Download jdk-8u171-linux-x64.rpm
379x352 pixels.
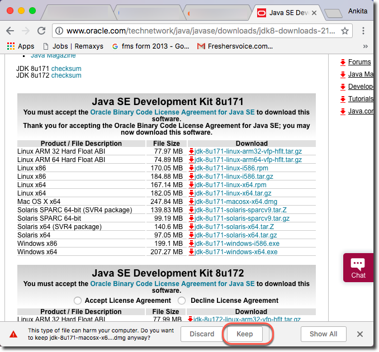230,185
